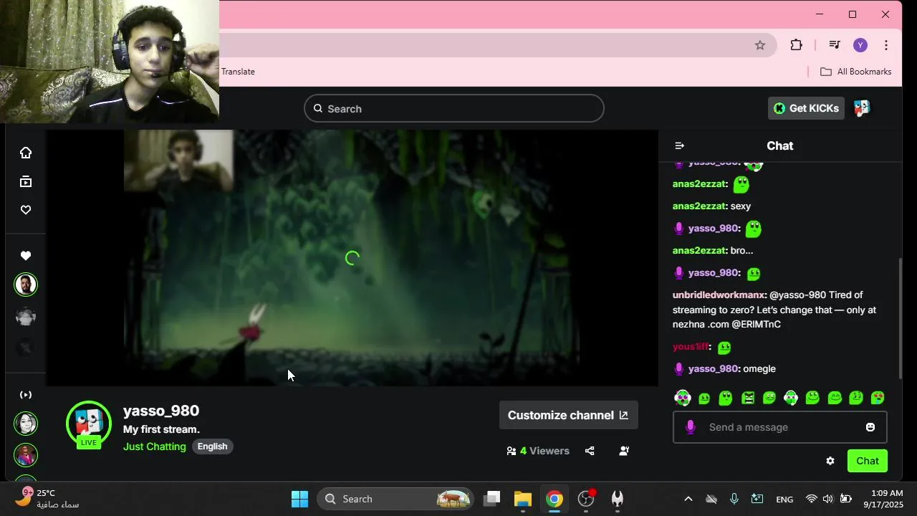Open the Chrome media controls icon
917x516 pixels.
coord(835,45)
